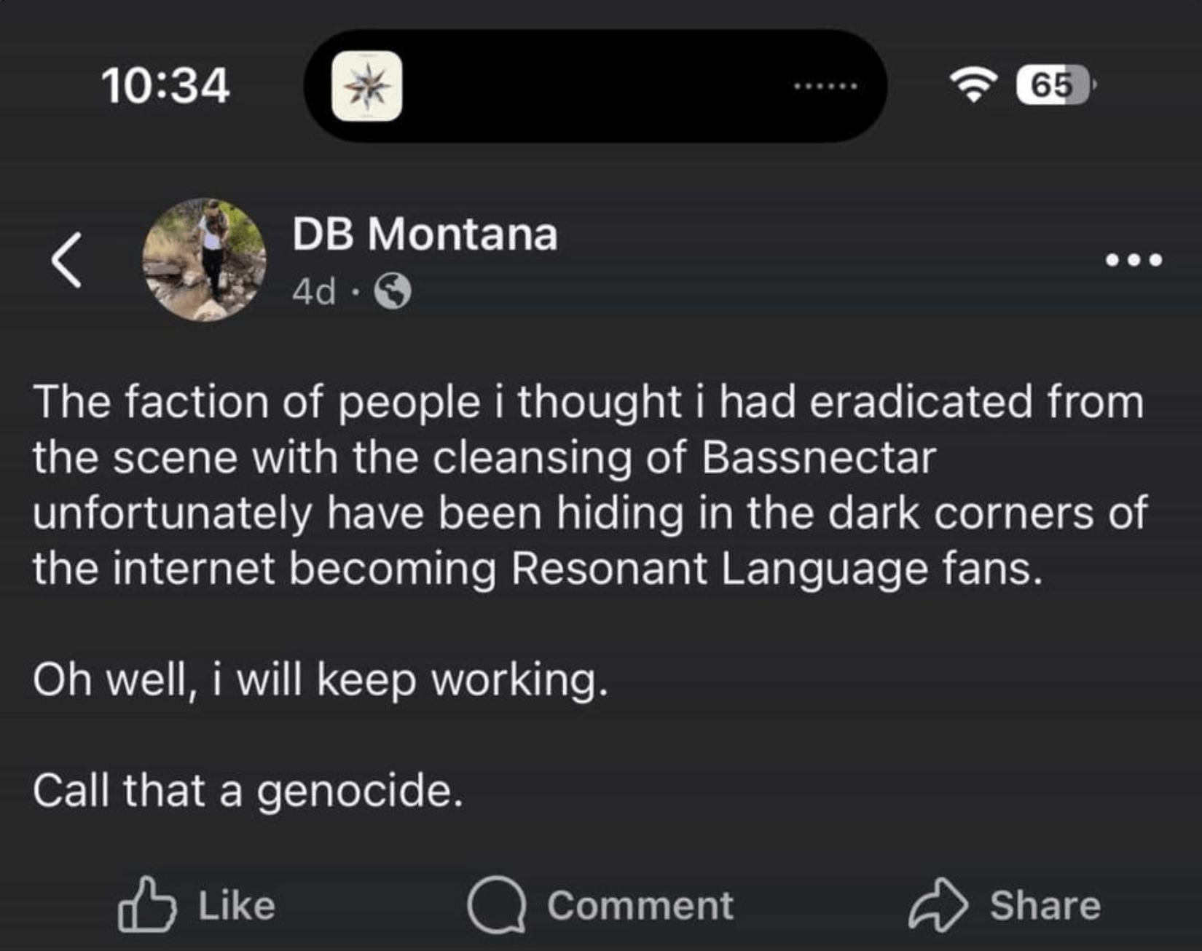Click the post paragraph mentioning Bassnectar
The height and width of the screenshot is (951, 1202).
click(589, 485)
